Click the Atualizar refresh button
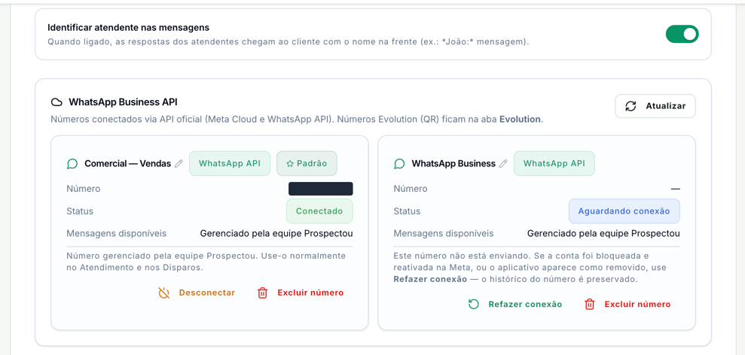Viewport: 745px width, 355px height. [655, 106]
